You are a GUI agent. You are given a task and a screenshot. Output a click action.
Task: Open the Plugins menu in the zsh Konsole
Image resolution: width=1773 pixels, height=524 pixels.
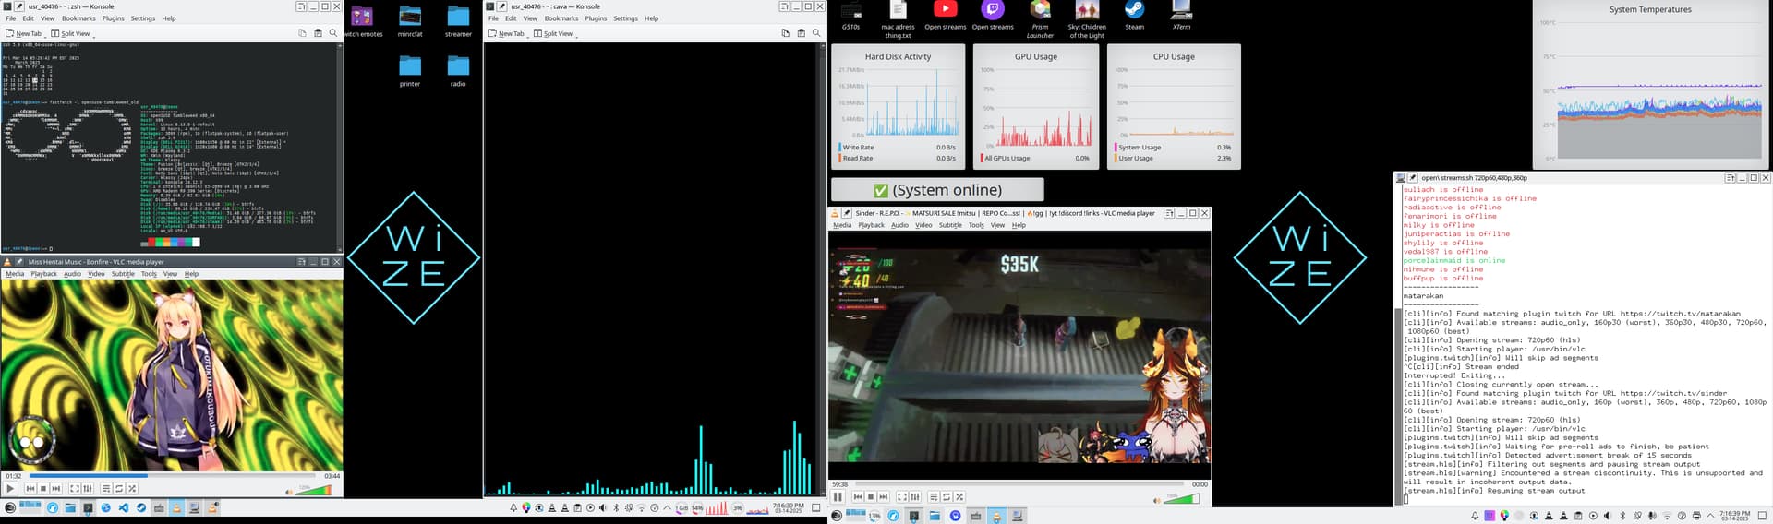click(113, 18)
